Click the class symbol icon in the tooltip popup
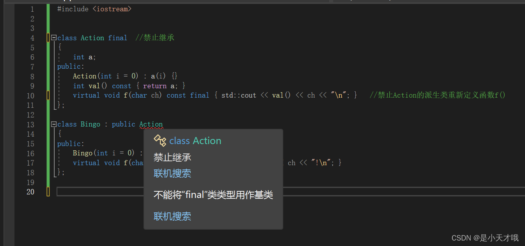Screen dimensions: 525x246 click(x=160, y=140)
